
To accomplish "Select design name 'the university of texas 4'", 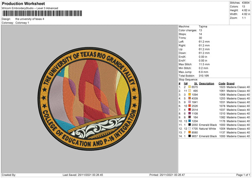I will point(30,19).
